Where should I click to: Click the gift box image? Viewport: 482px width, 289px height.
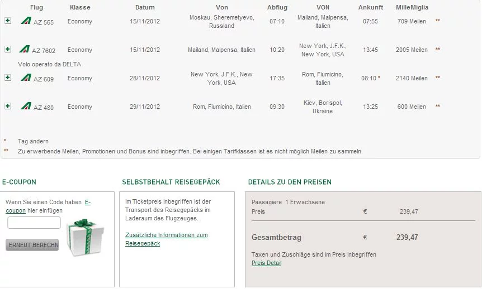86,237
